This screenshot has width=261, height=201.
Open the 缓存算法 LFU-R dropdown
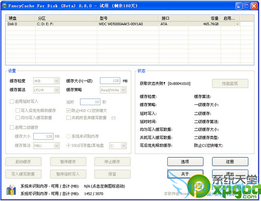(x=47, y=90)
